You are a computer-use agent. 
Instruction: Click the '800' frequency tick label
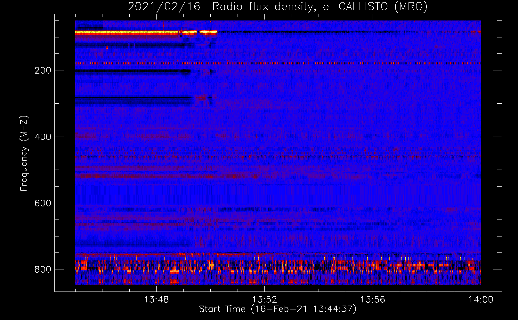coord(43,269)
